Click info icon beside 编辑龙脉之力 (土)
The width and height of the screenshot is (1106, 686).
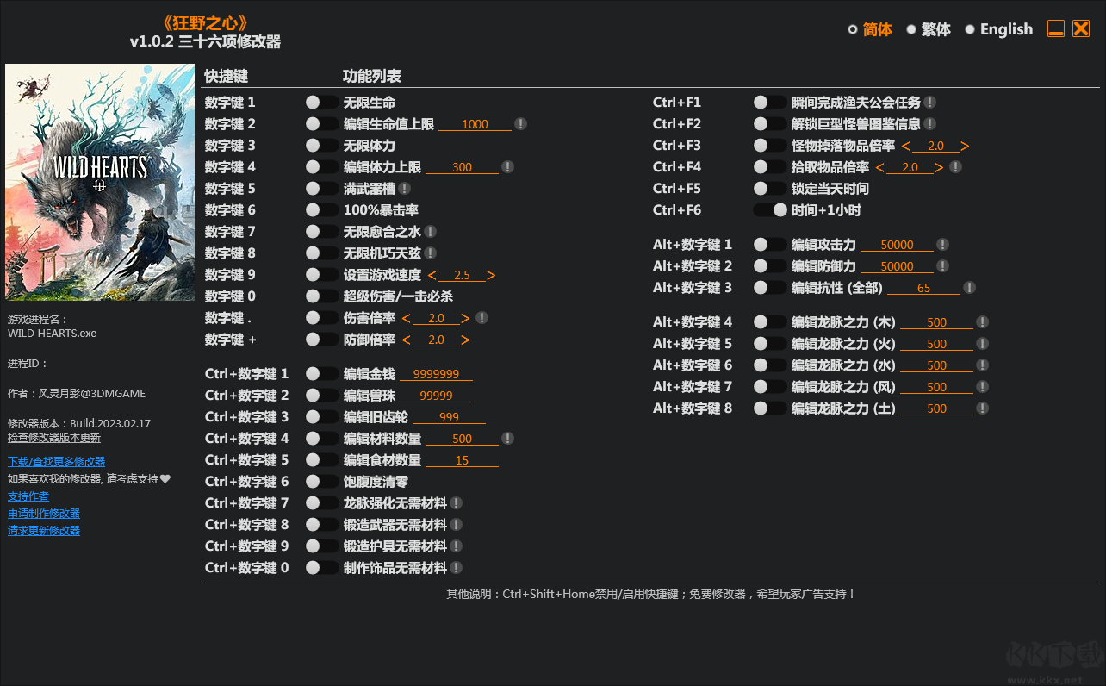click(982, 408)
